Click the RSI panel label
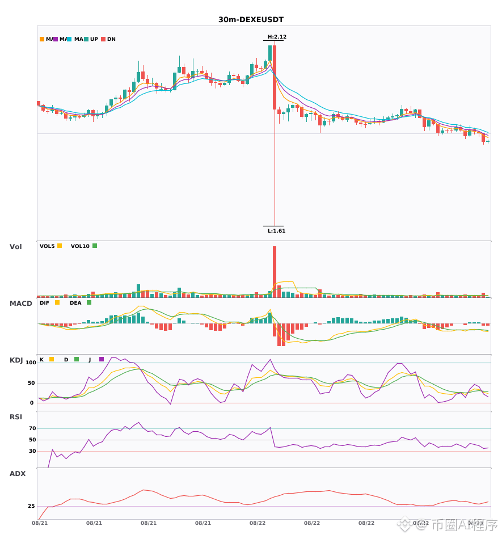This screenshot has width=502, height=539. pos(16,417)
